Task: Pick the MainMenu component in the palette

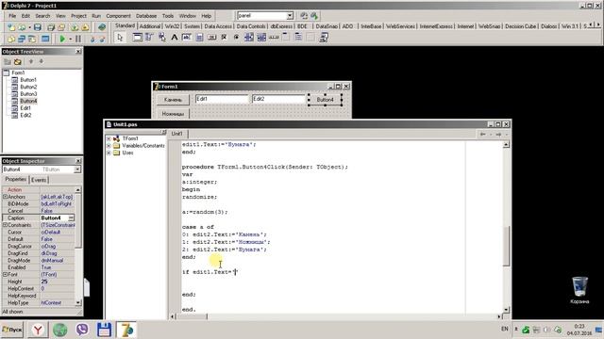Action: tap(149, 38)
